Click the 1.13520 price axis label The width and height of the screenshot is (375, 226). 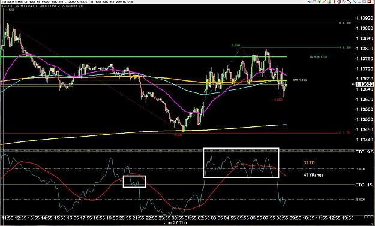[x=364, y=119]
